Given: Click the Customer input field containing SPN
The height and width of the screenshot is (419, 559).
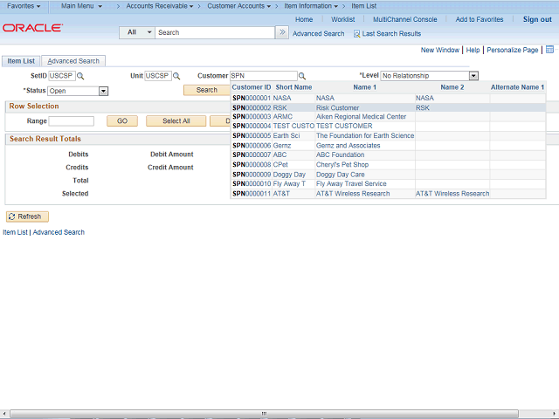Looking at the screenshot, I should (x=264, y=76).
